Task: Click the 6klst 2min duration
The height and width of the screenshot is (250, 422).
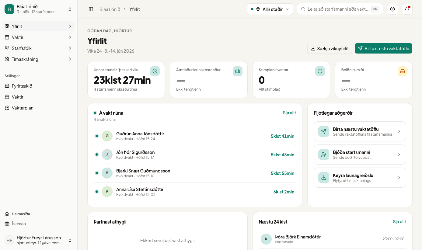Action: (x=284, y=192)
